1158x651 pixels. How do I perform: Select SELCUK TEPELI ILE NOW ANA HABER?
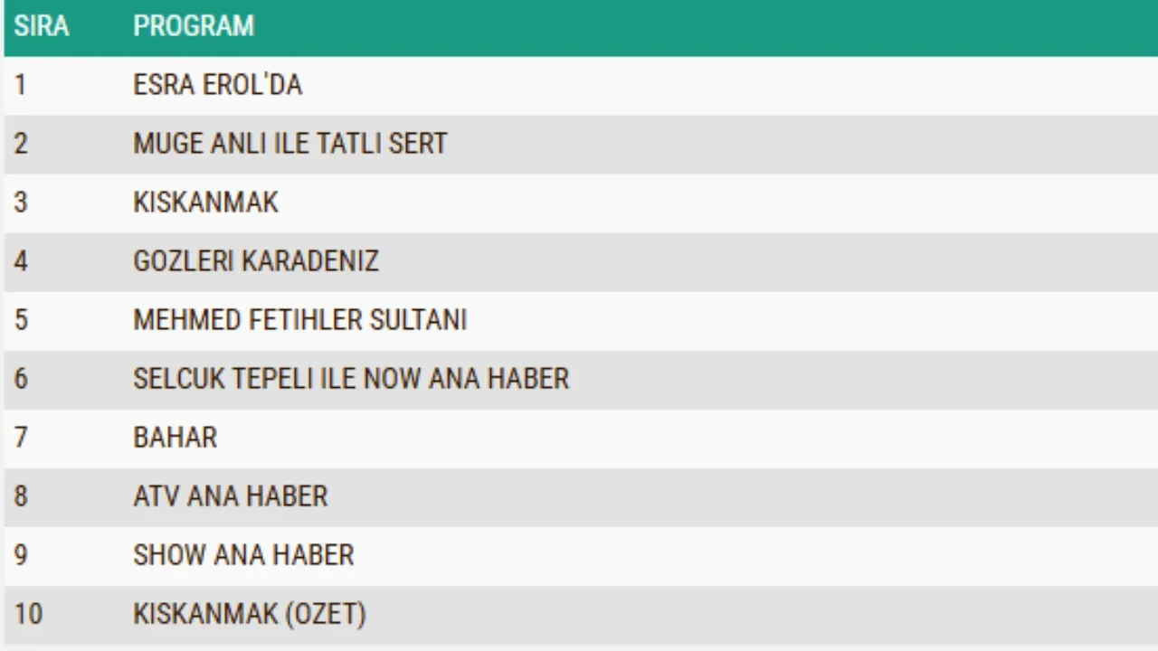[351, 379]
